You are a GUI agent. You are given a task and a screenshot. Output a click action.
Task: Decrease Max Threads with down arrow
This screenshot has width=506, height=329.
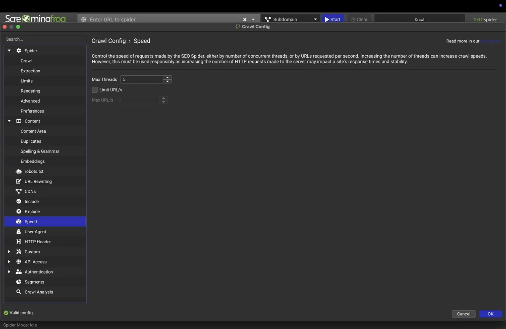167,81
